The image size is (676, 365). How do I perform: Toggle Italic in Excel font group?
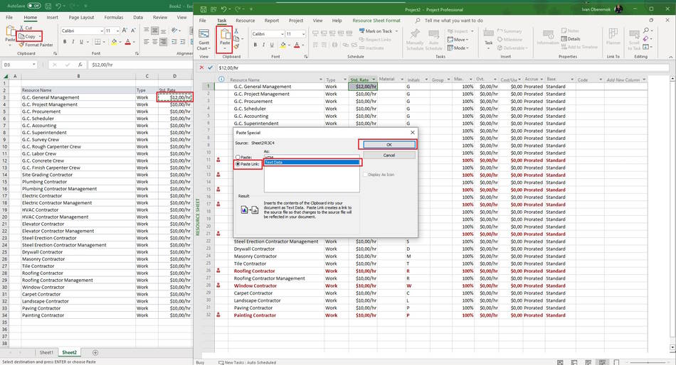pos(73,42)
